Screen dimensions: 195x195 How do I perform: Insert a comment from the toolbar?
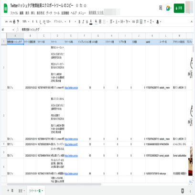pos(137,22)
